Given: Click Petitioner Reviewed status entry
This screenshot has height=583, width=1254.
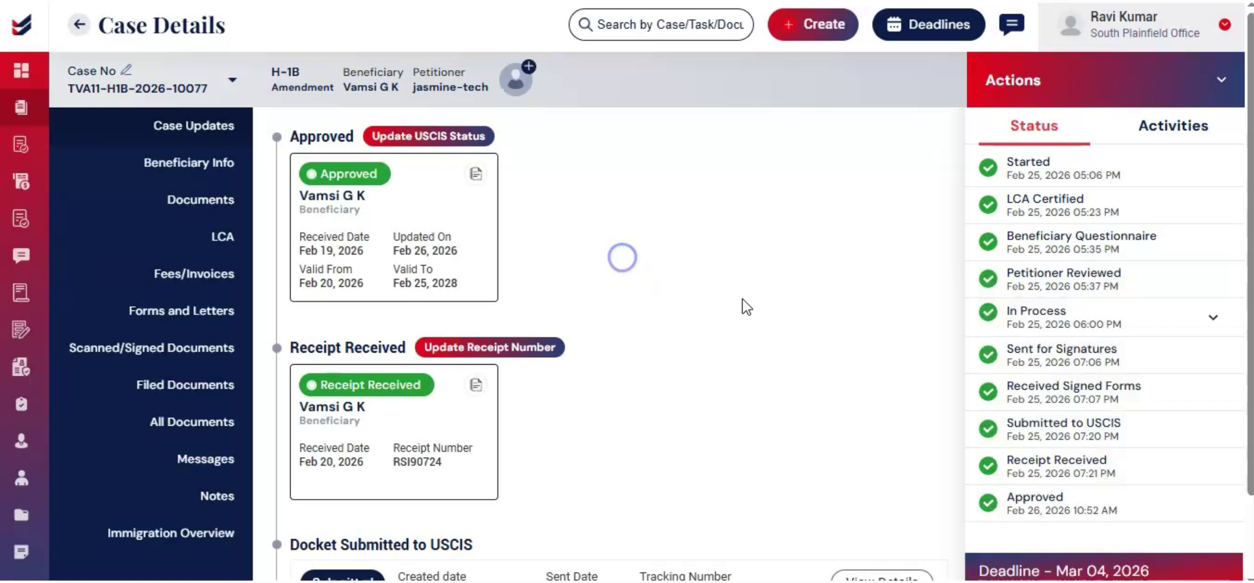Looking at the screenshot, I should pos(1104,279).
